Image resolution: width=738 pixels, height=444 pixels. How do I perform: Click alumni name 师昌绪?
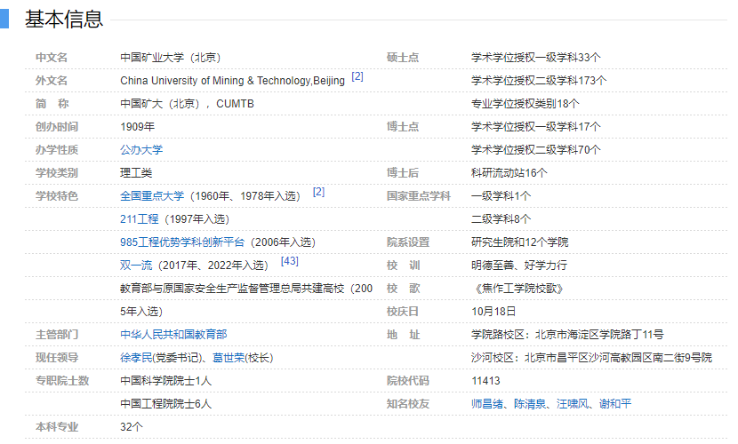click(487, 403)
